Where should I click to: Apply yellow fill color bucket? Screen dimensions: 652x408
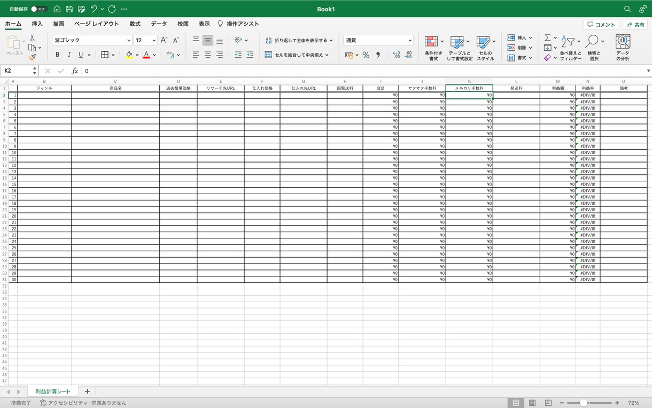(x=129, y=55)
